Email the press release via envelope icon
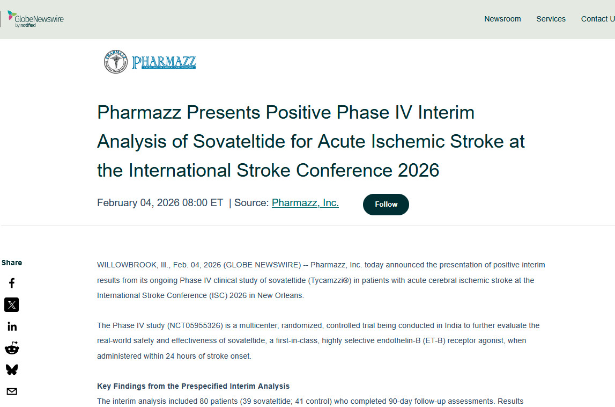 [11, 391]
